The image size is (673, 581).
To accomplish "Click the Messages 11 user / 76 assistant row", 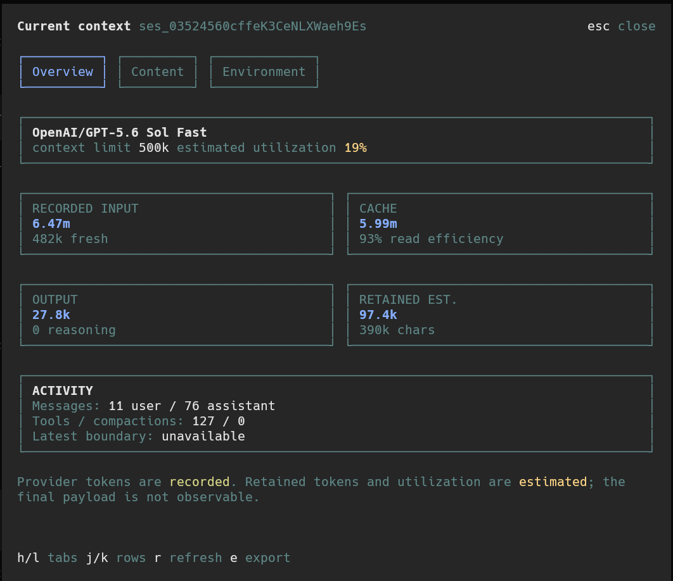I will tap(153, 406).
